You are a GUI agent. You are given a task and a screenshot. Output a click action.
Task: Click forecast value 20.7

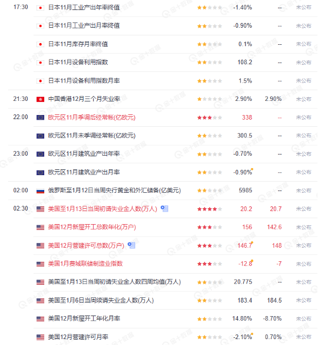(x=276, y=209)
